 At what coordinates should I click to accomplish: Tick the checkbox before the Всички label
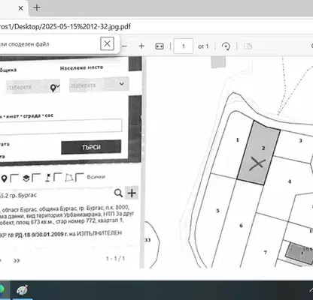point(80,177)
